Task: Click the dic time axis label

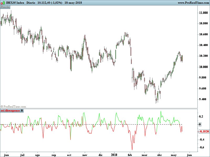Action: 101,155
